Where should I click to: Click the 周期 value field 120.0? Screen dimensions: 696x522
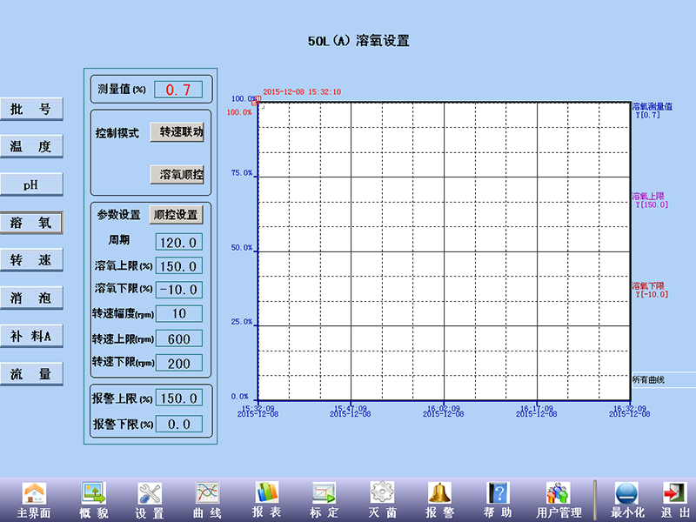tap(178, 242)
